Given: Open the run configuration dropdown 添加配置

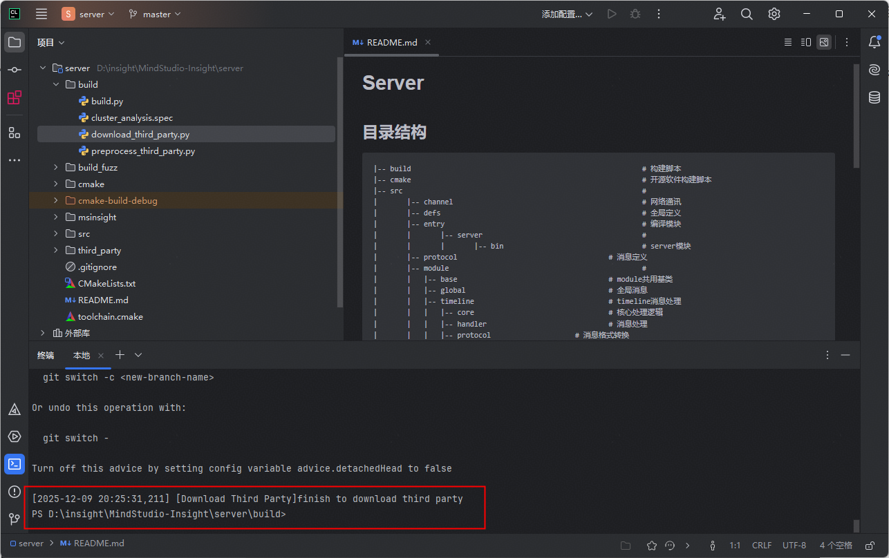Looking at the screenshot, I should coord(567,14).
